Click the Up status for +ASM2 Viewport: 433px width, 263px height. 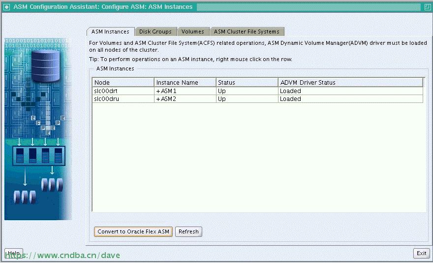coord(247,99)
